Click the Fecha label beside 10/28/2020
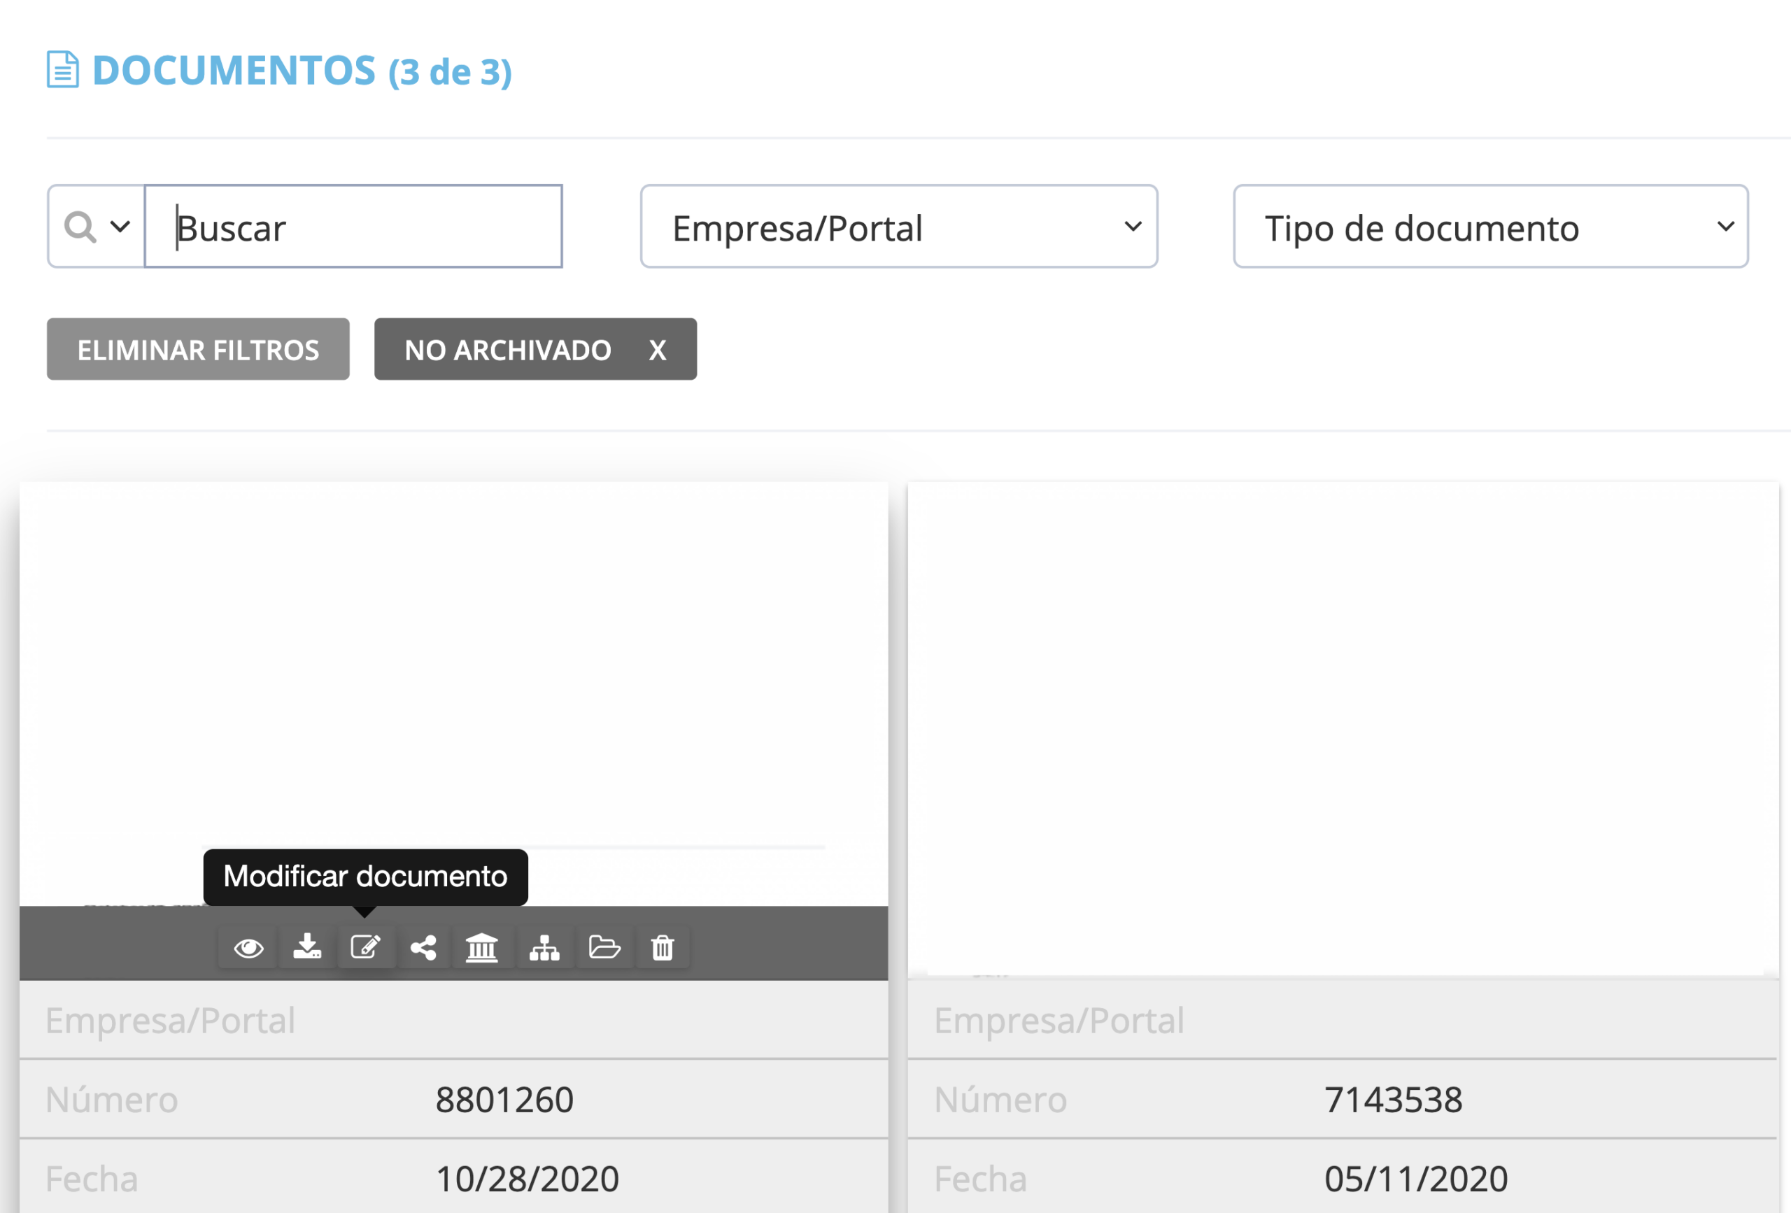The image size is (1791, 1213). tap(92, 1179)
